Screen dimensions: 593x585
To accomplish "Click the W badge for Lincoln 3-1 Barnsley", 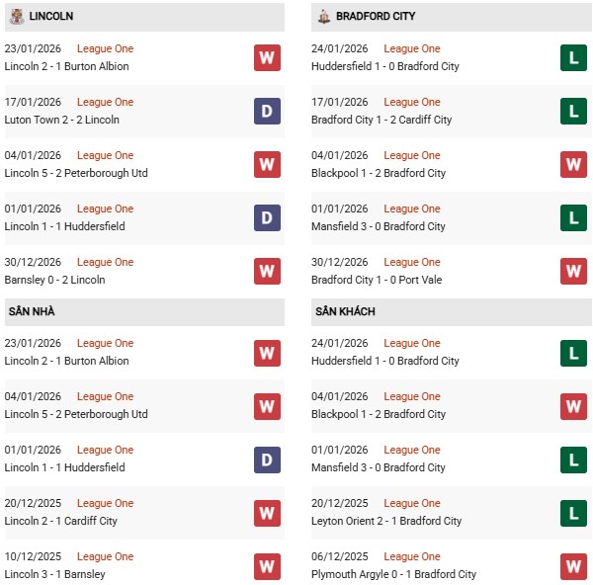I will point(267,566).
